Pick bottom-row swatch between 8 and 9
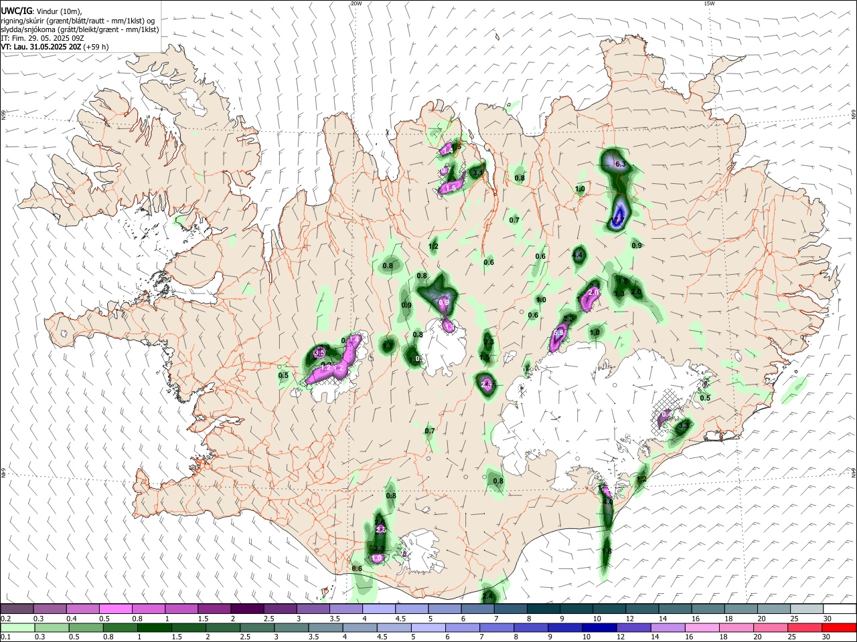The image size is (857, 642). click(532, 627)
